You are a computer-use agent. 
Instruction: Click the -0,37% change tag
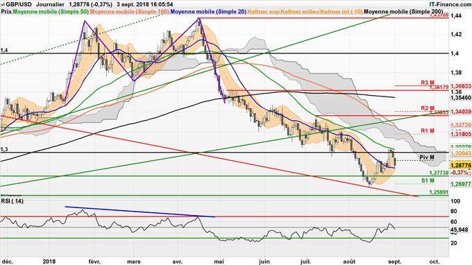click(x=460, y=173)
